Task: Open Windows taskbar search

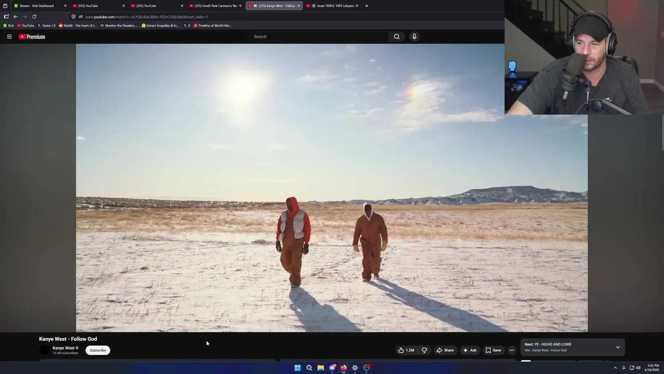Action: (309, 368)
